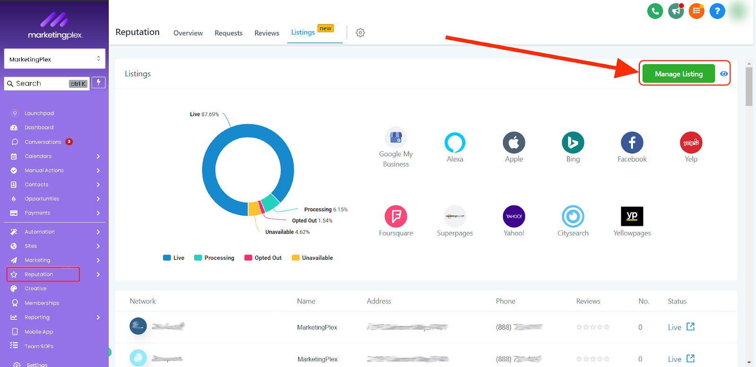Expand the Reporting sidebar chevron

coord(98,317)
